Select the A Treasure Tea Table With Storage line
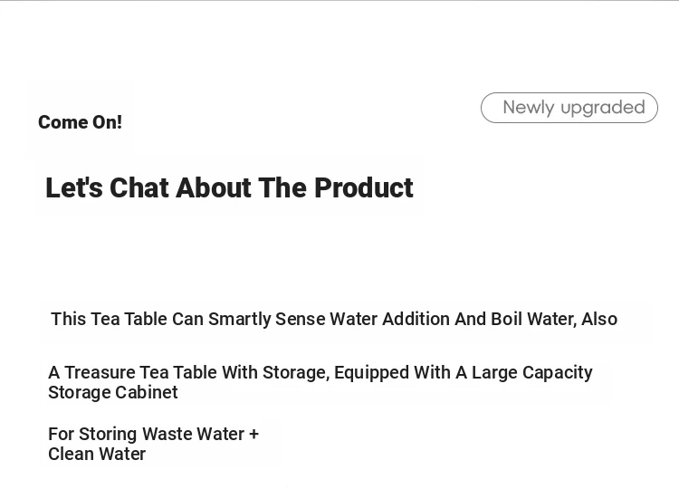This screenshot has height=489, width=679. (x=320, y=372)
